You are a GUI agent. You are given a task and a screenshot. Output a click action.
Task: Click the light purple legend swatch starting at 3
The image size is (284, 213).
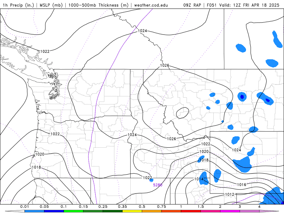pos(250,211)
